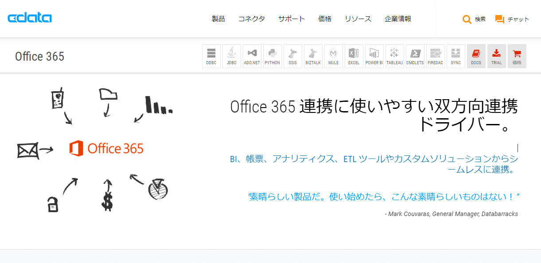The height and width of the screenshot is (263, 541).
Task: Click the 双方向連携ドライバー headline
Action: [x=374, y=116]
